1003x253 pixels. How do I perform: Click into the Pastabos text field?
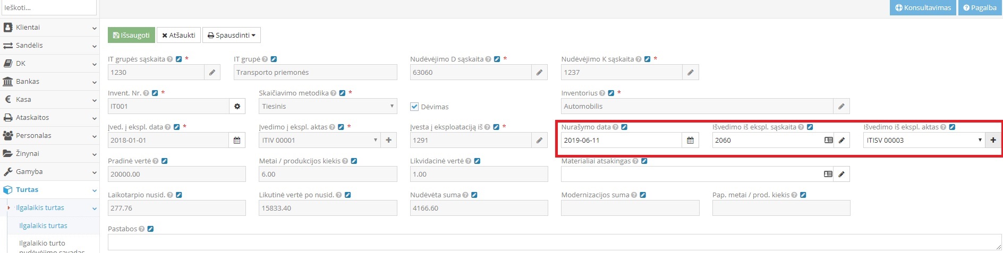tap(552, 242)
